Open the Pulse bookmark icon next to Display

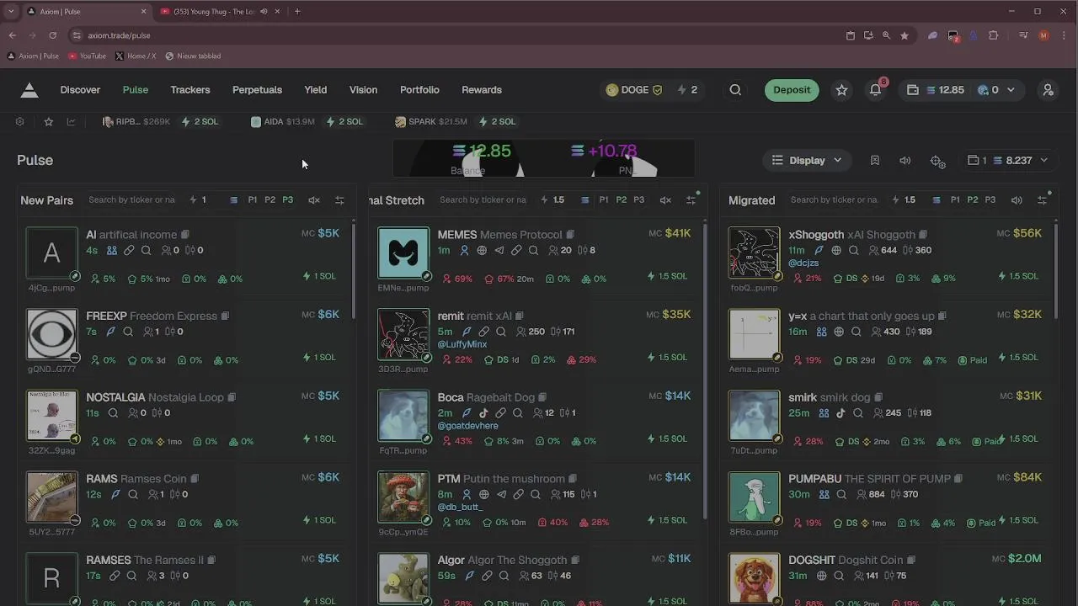[875, 160]
